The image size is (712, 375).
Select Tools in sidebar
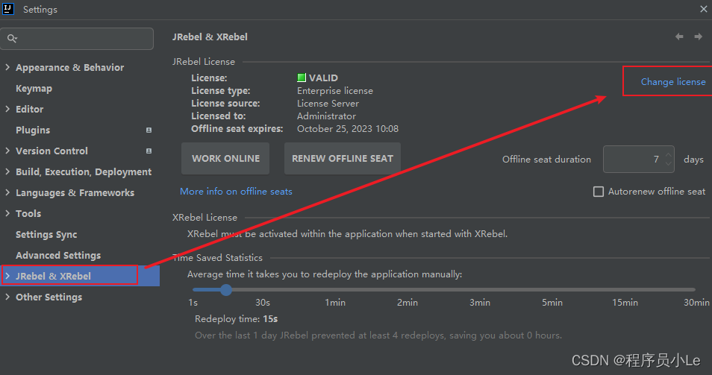[x=28, y=213]
